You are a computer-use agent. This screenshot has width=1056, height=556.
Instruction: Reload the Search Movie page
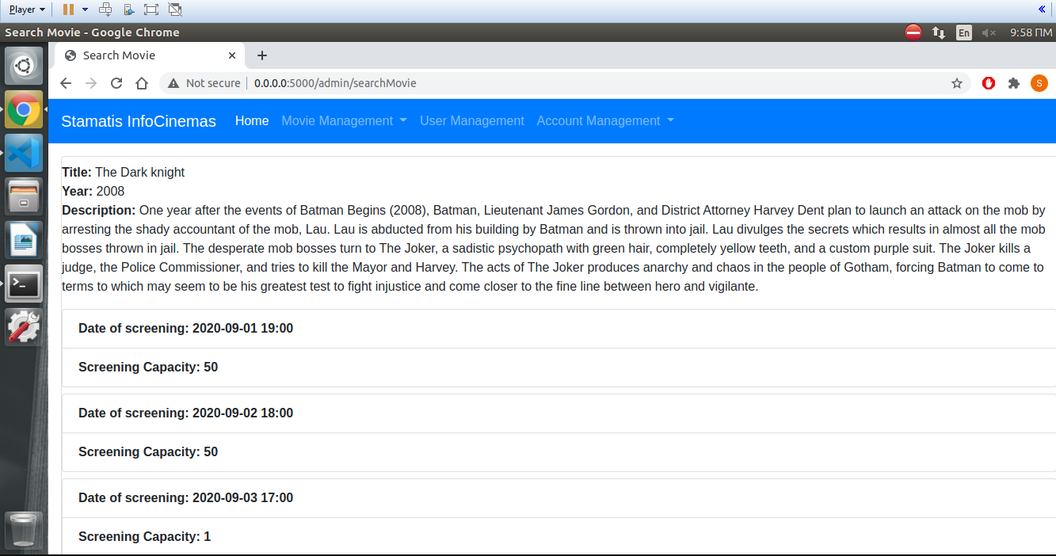(116, 83)
